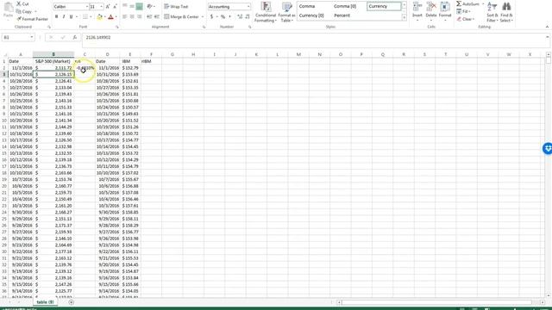Click the Merge & Center button
Screen dimensions: 552x310
tap(181, 16)
